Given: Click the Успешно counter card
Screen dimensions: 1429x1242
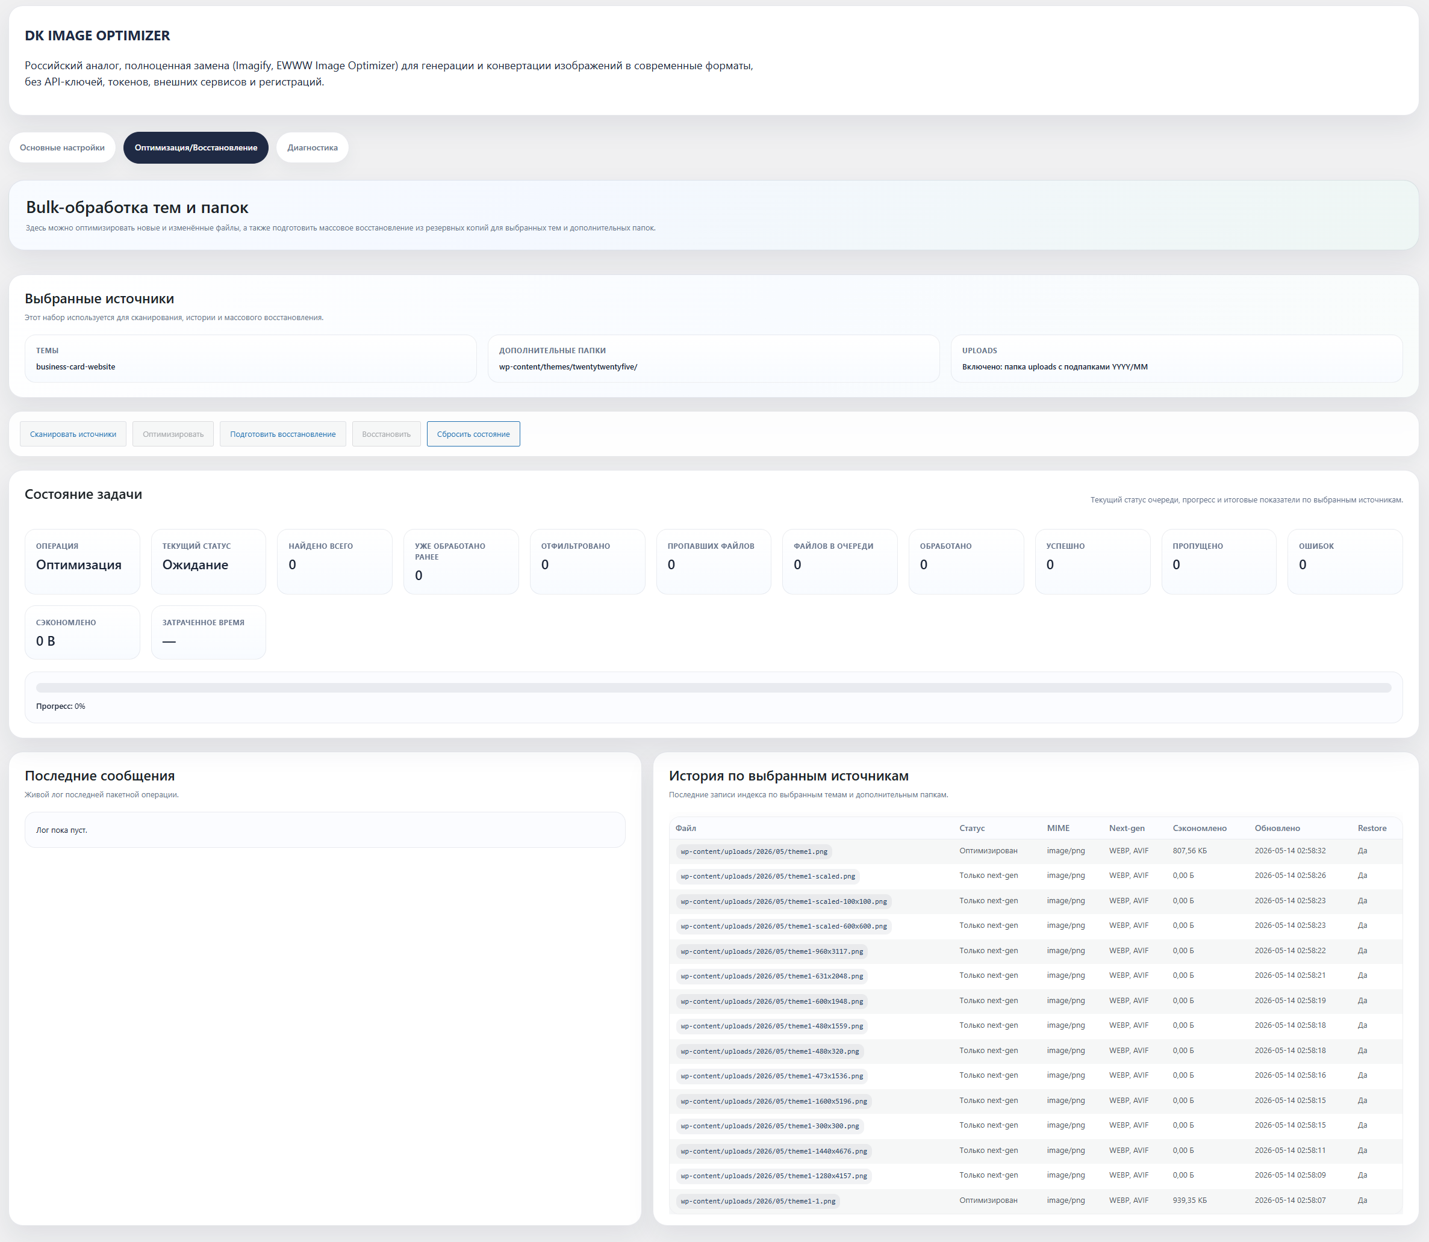Looking at the screenshot, I should pos(1092,561).
